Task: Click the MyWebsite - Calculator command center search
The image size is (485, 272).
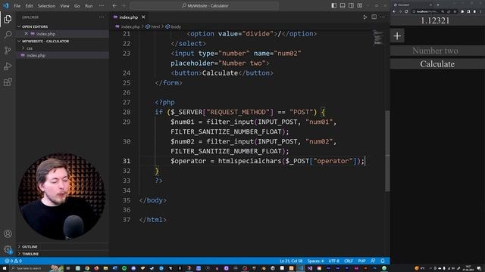Action: click(x=205, y=5)
